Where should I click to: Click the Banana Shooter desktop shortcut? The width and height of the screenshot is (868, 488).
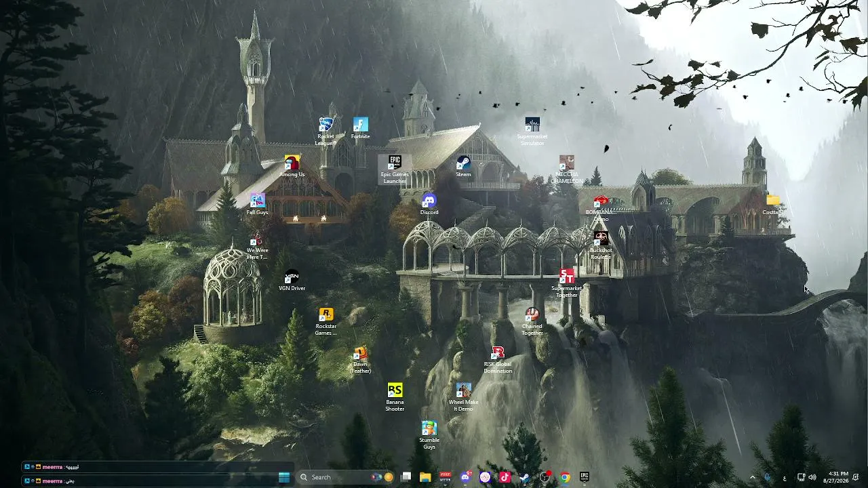tap(395, 396)
